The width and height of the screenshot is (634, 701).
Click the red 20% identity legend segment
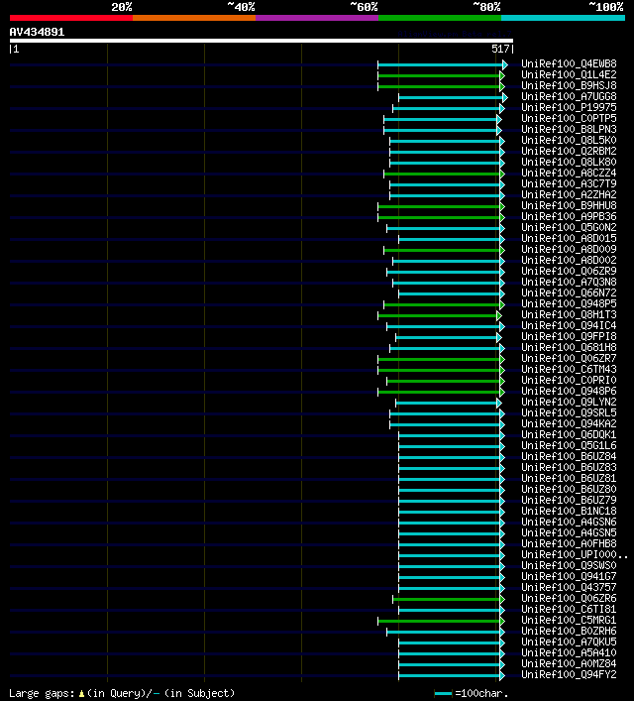pos(71,18)
